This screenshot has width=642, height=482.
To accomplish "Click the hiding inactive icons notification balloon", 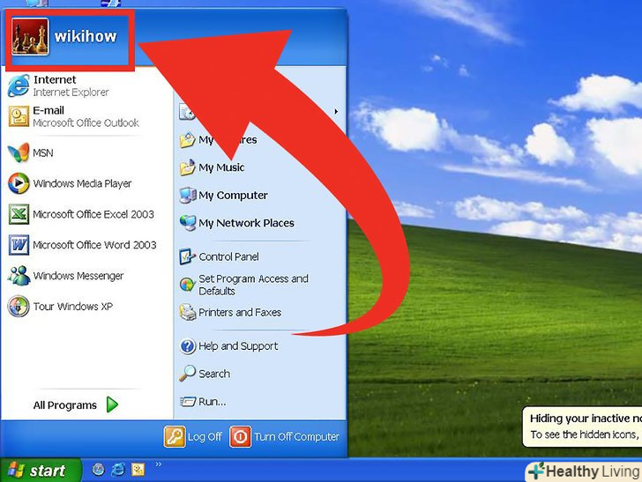I will [x=582, y=426].
